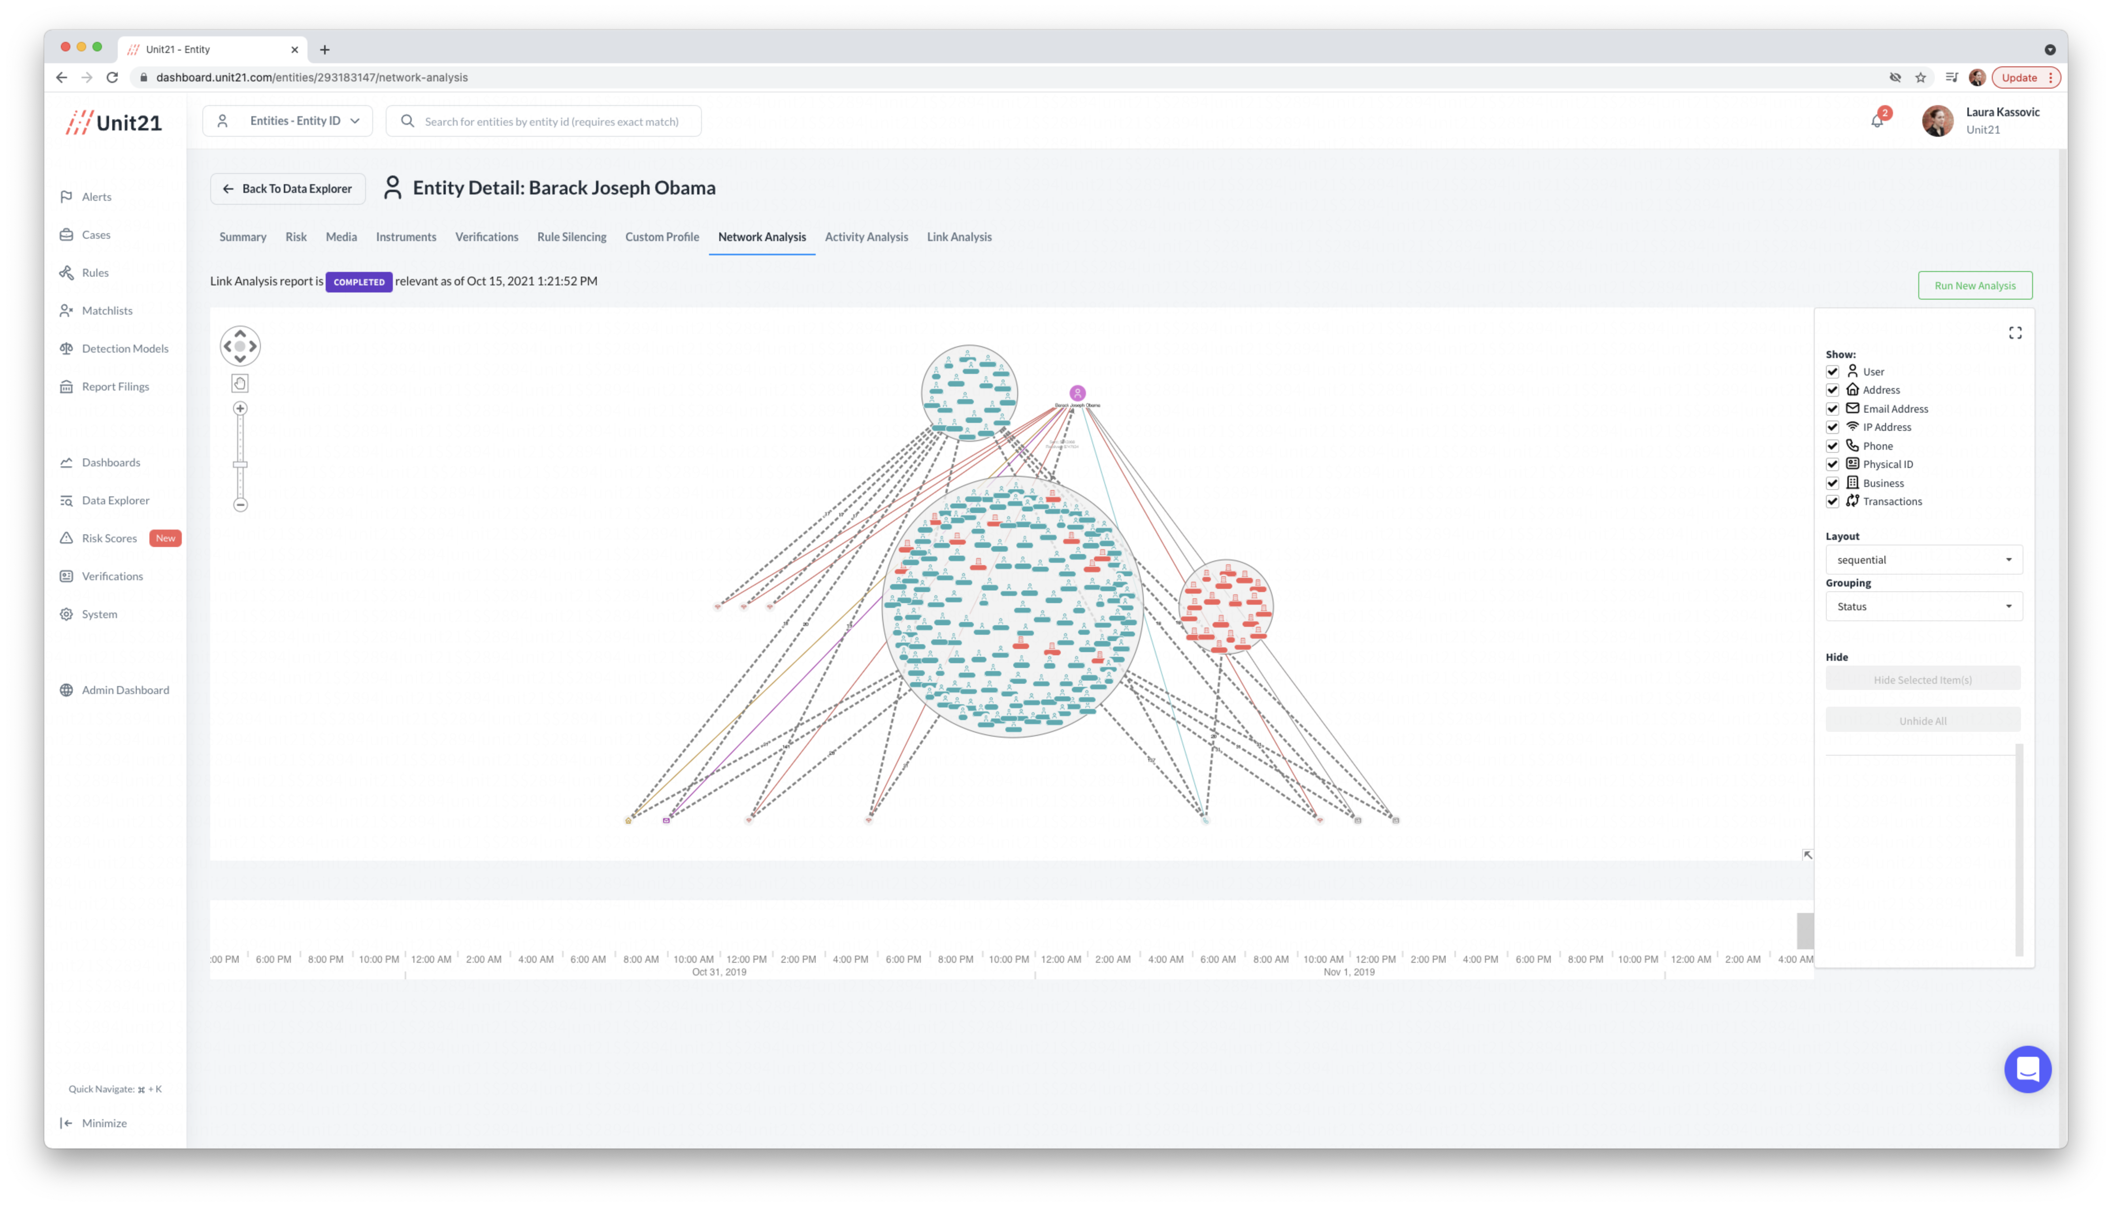
Task: Switch to the Activity Analysis tab
Action: pos(866,237)
